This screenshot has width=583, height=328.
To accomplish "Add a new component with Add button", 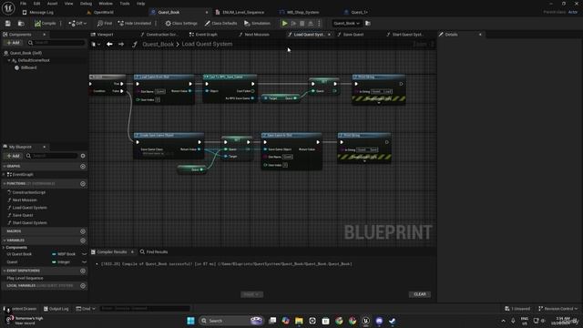I will 13,43.
